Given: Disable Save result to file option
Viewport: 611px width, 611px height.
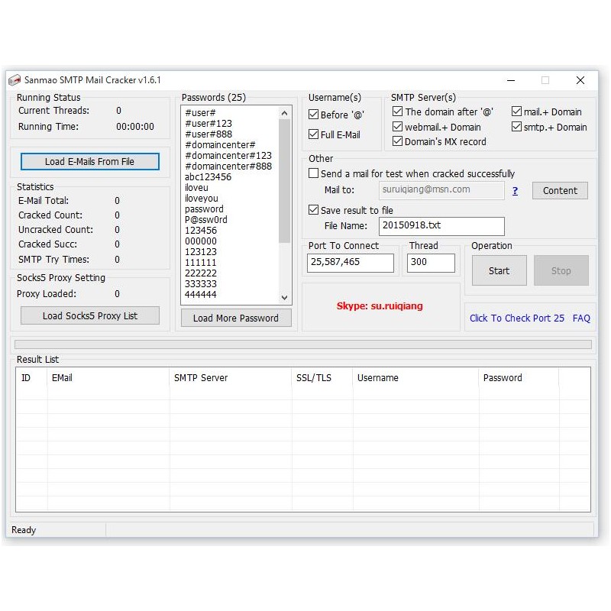Looking at the screenshot, I should (313, 210).
